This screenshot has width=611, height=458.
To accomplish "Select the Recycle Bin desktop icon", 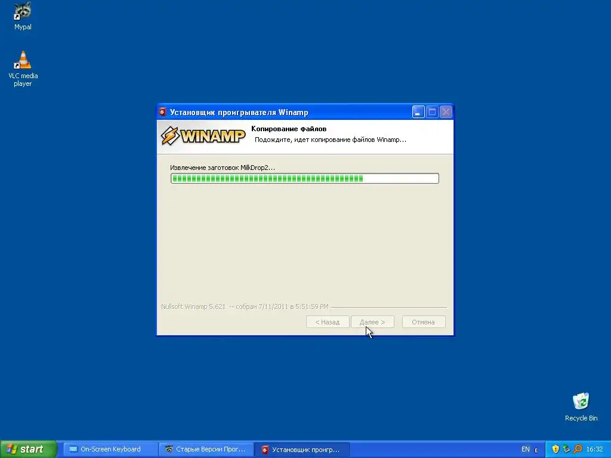I will point(581,407).
